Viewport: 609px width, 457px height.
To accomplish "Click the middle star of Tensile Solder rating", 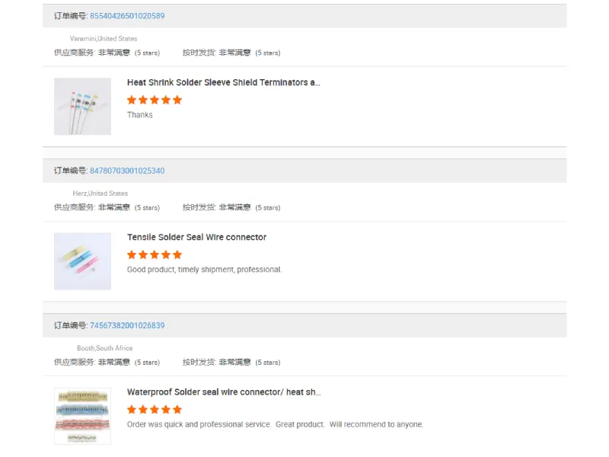I will (x=156, y=254).
